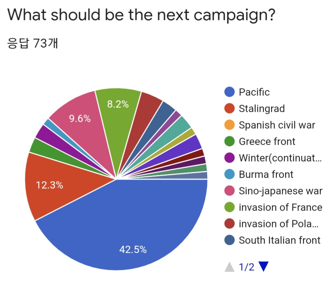Viewport: 325px width, 283px height.
Task: Click the Burma front legend label
Action: coord(266,174)
